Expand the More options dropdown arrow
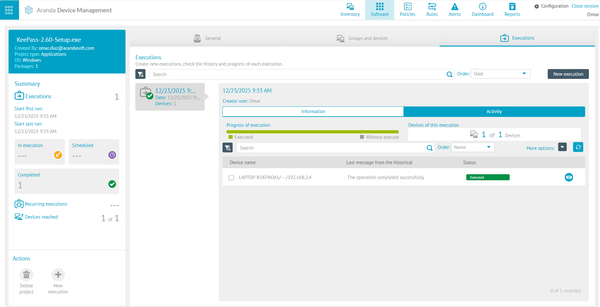Screen dimensions: 600x307 click(562, 147)
